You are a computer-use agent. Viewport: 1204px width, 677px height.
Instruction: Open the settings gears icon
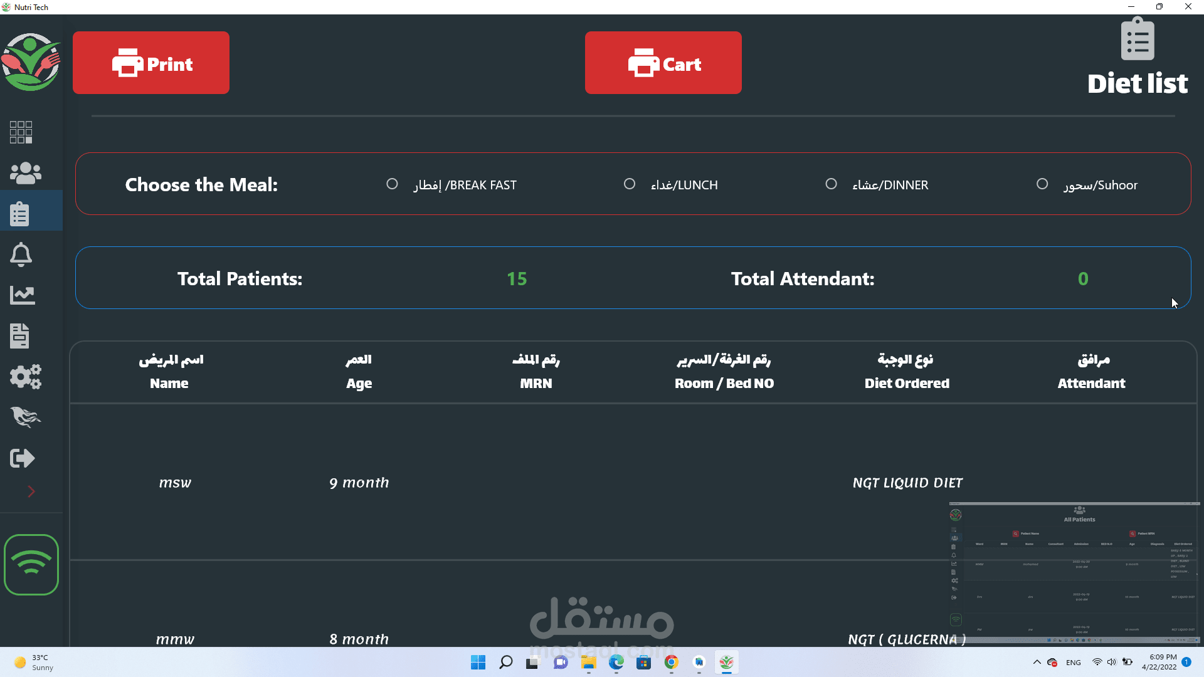coord(25,377)
